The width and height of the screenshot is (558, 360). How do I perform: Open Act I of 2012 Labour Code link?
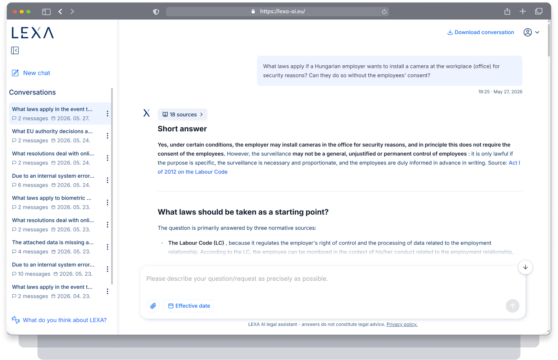coord(339,167)
